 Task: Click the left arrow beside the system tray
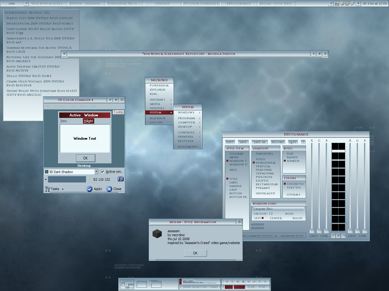pos(331,4)
